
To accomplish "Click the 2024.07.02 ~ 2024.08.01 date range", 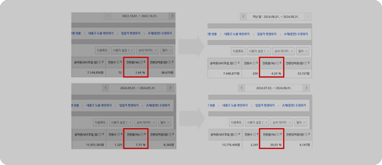I will tap(274, 88).
